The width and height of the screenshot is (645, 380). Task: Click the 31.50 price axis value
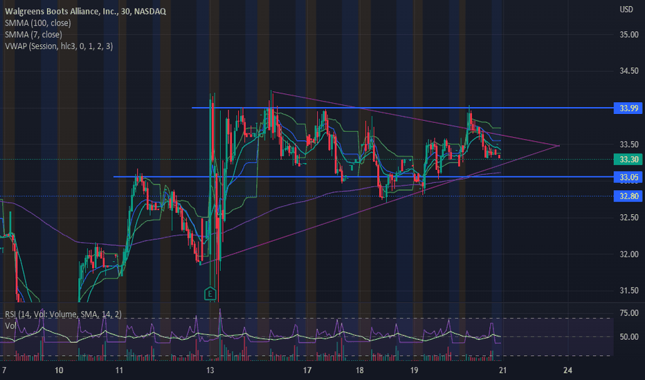tap(629, 290)
